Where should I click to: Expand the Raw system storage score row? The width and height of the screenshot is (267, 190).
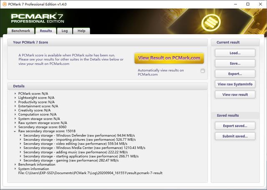point(15,123)
